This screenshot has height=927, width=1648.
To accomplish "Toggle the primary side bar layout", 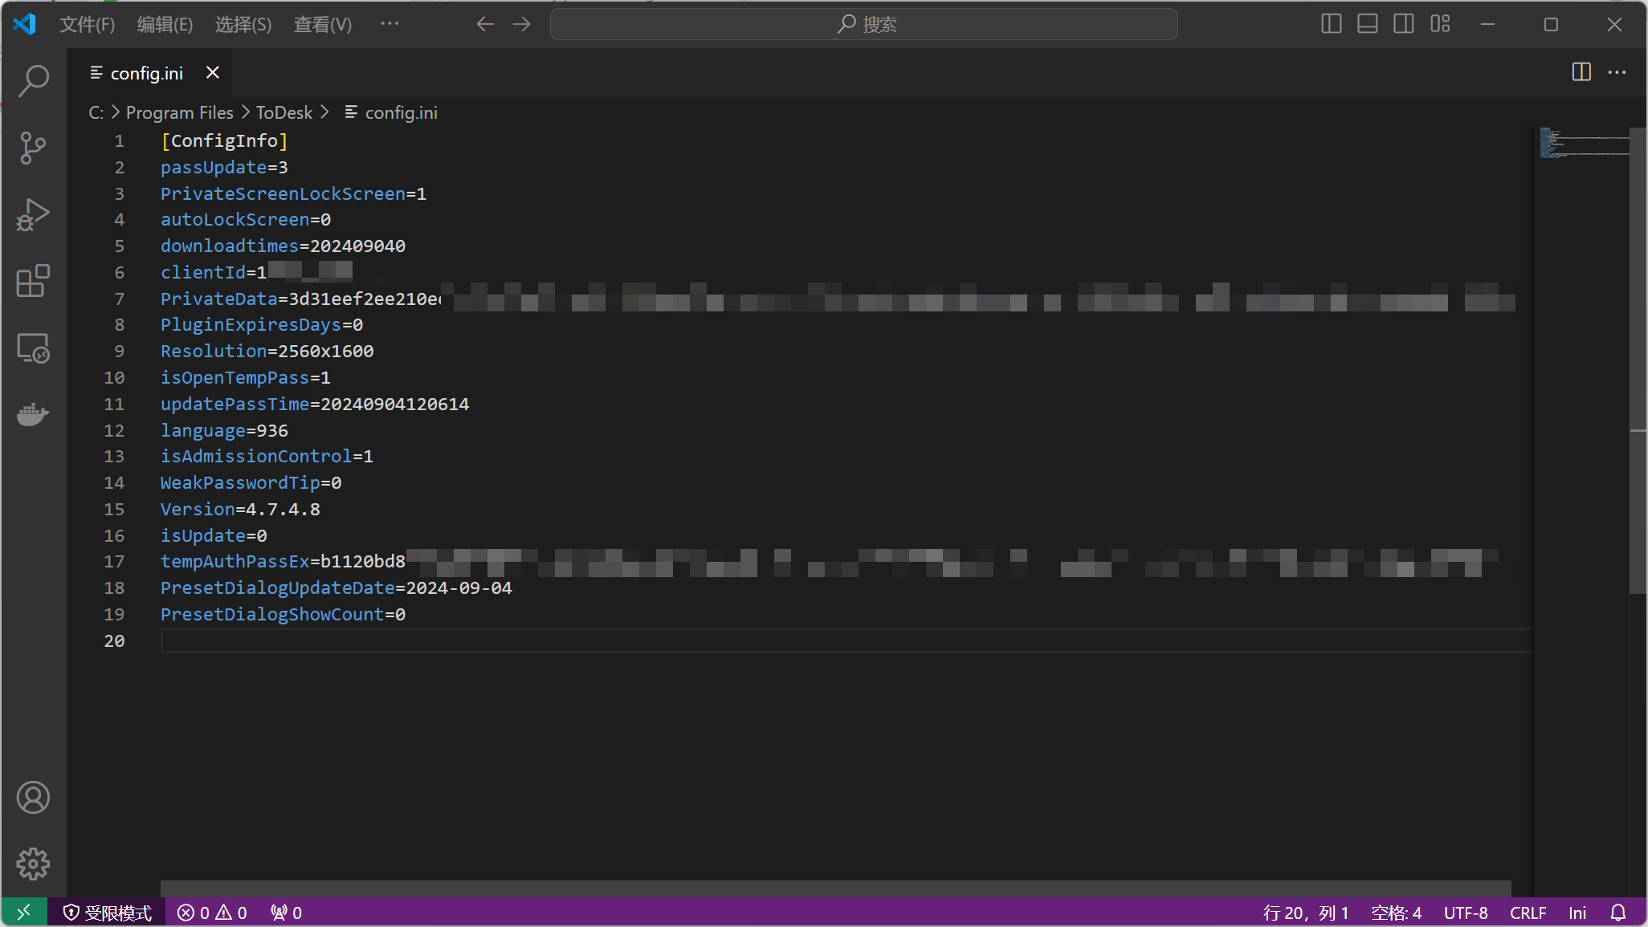I will point(1331,24).
